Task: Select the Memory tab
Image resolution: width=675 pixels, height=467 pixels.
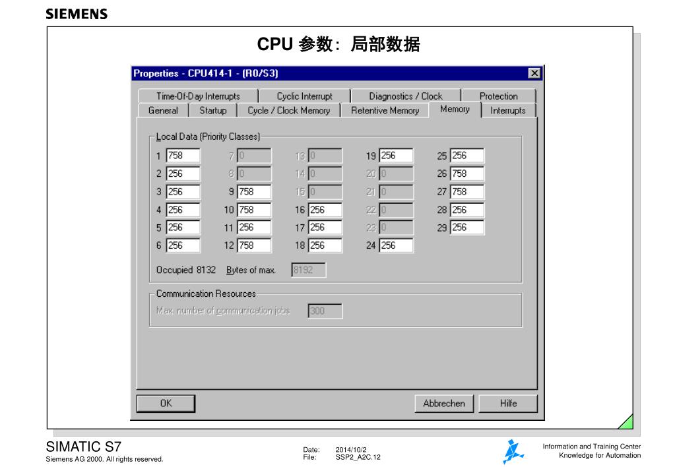Action: point(455,109)
